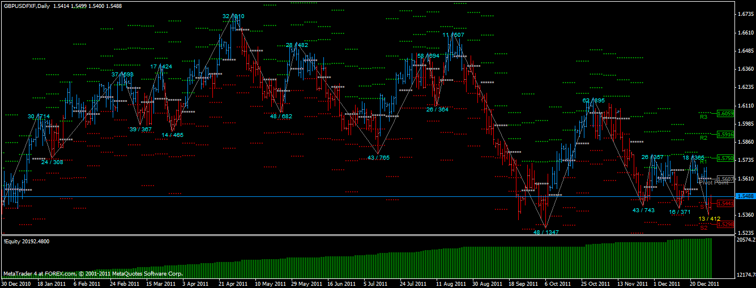Click the R1 price tag 1.5750
Viewport: 756px width, 288px height.
[725, 158]
